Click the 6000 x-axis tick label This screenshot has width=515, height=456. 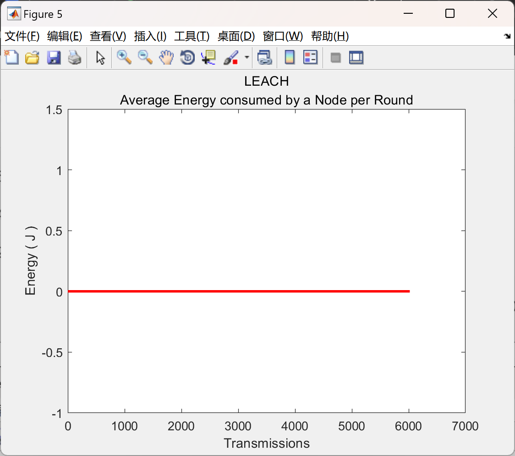pos(408,426)
